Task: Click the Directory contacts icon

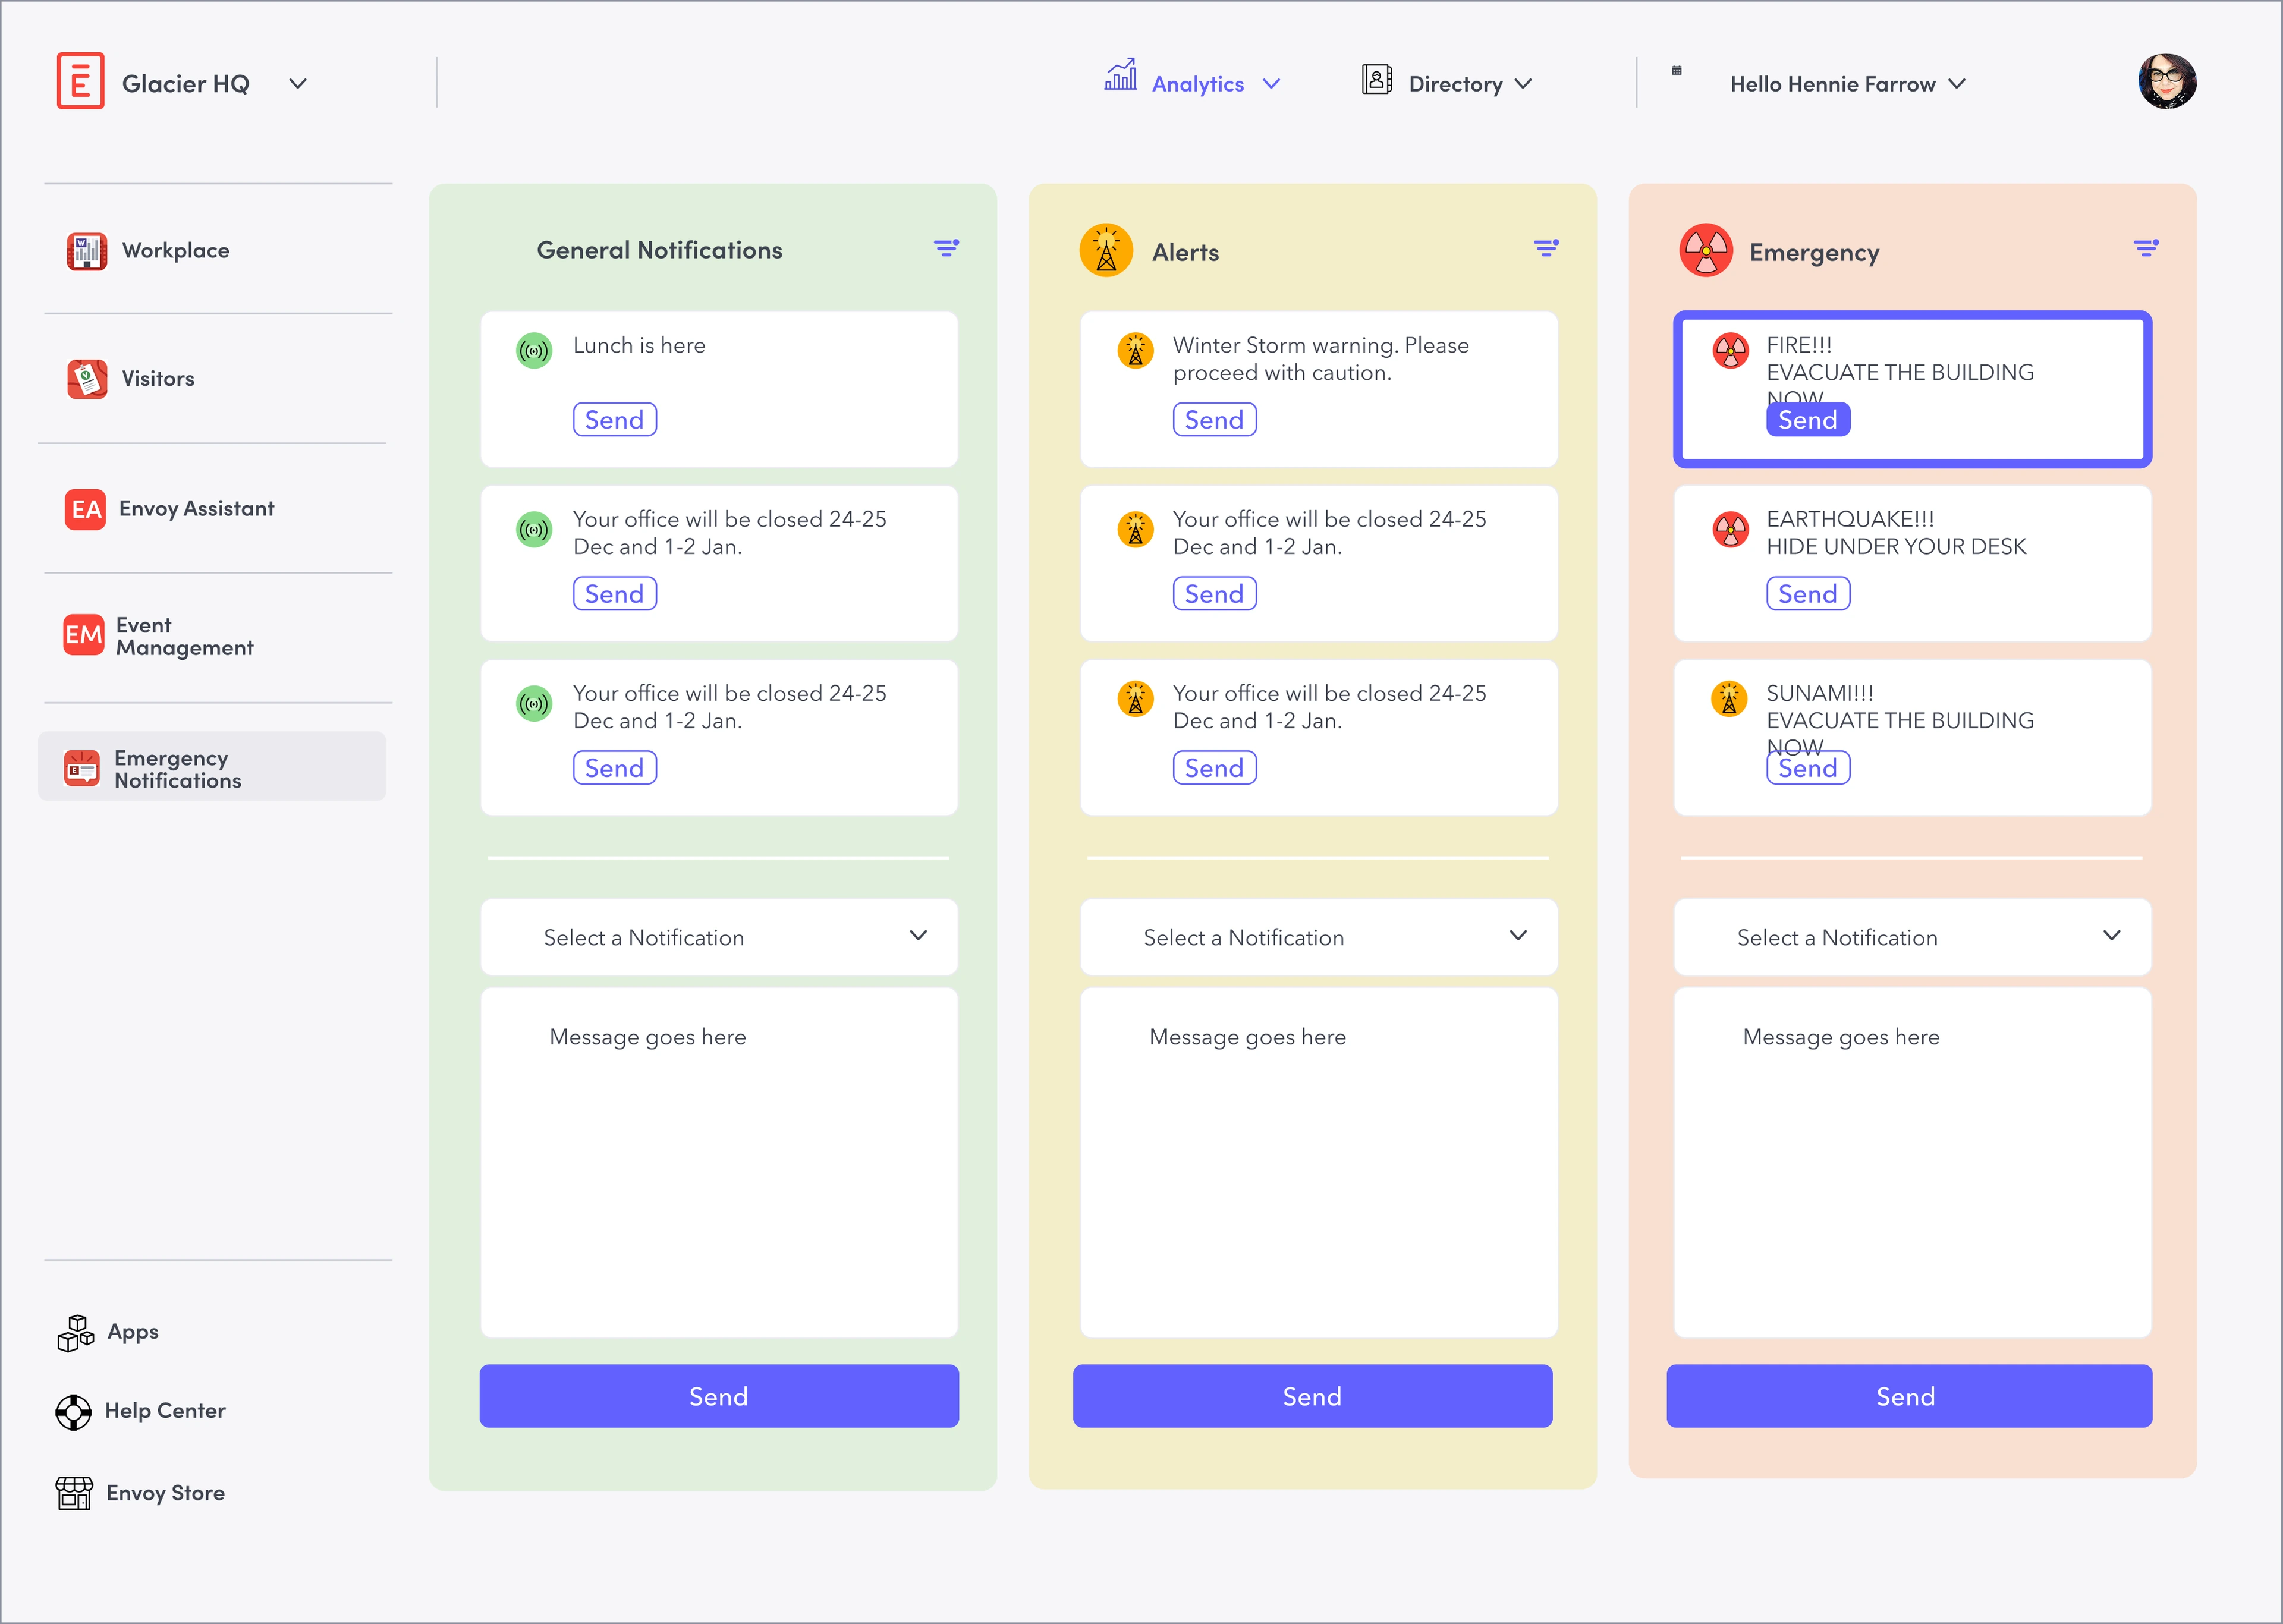Action: point(1377,80)
